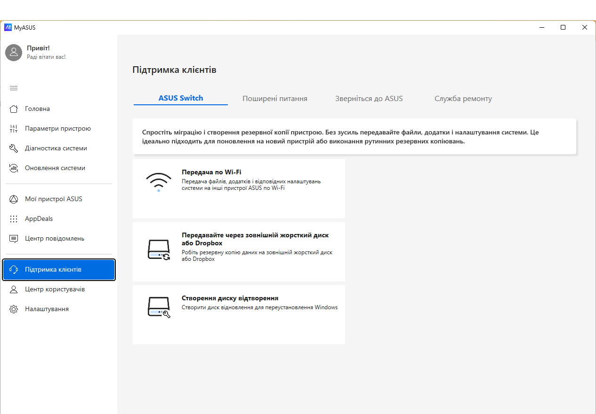
Task: Select Підтримка клієнтів menu item
Action: (x=59, y=270)
